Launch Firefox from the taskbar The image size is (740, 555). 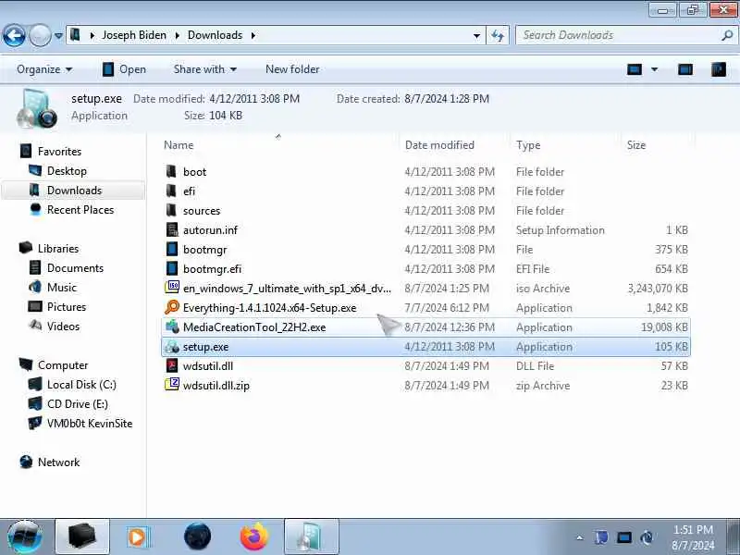click(x=253, y=536)
